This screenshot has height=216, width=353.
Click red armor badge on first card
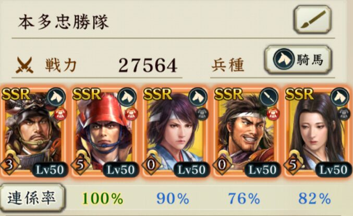[60, 114]
